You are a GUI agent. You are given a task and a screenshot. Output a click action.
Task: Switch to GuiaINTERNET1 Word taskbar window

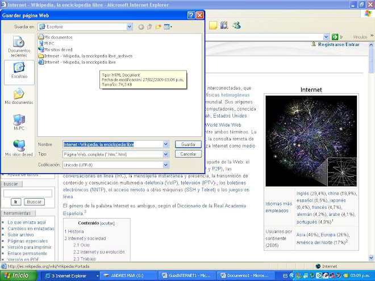click(188, 276)
